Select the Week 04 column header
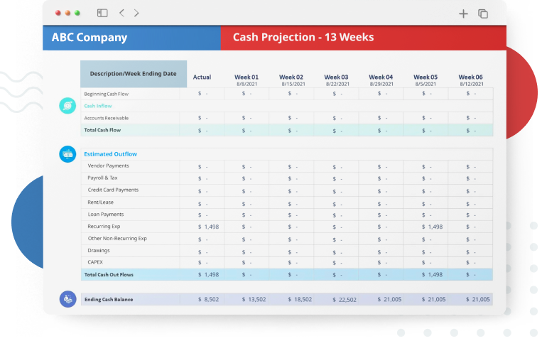The image size is (542, 341). point(381,77)
